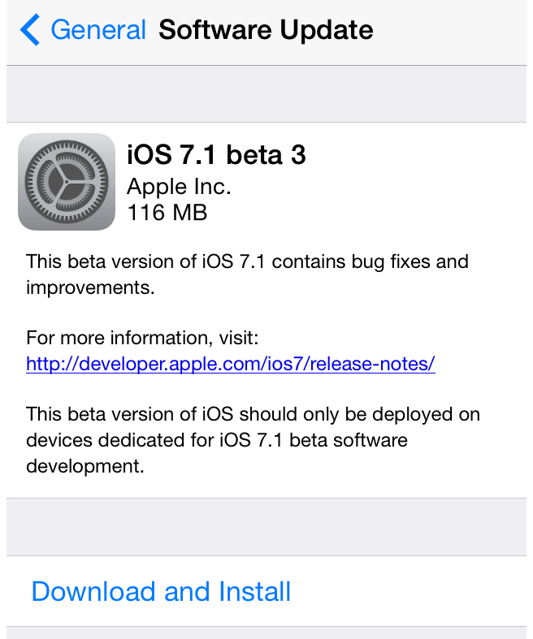Image resolution: width=533 pixels, height=639 pixels.
Task: Tap gray spacer band above Download and Install
Action: point(266,527)
